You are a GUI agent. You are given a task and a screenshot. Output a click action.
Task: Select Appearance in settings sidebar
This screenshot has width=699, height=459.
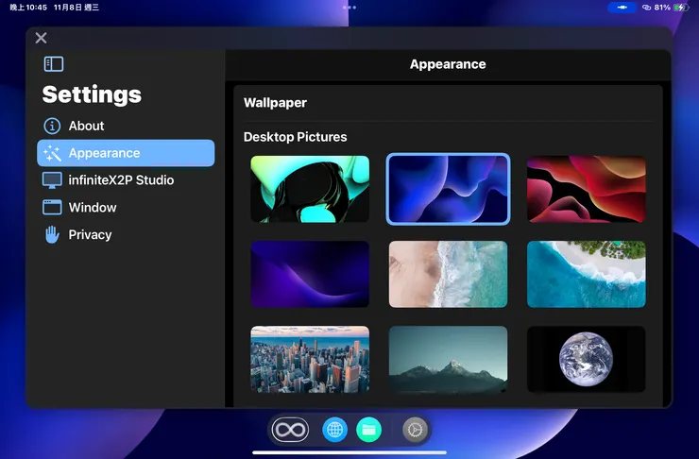tap(126, 153)
